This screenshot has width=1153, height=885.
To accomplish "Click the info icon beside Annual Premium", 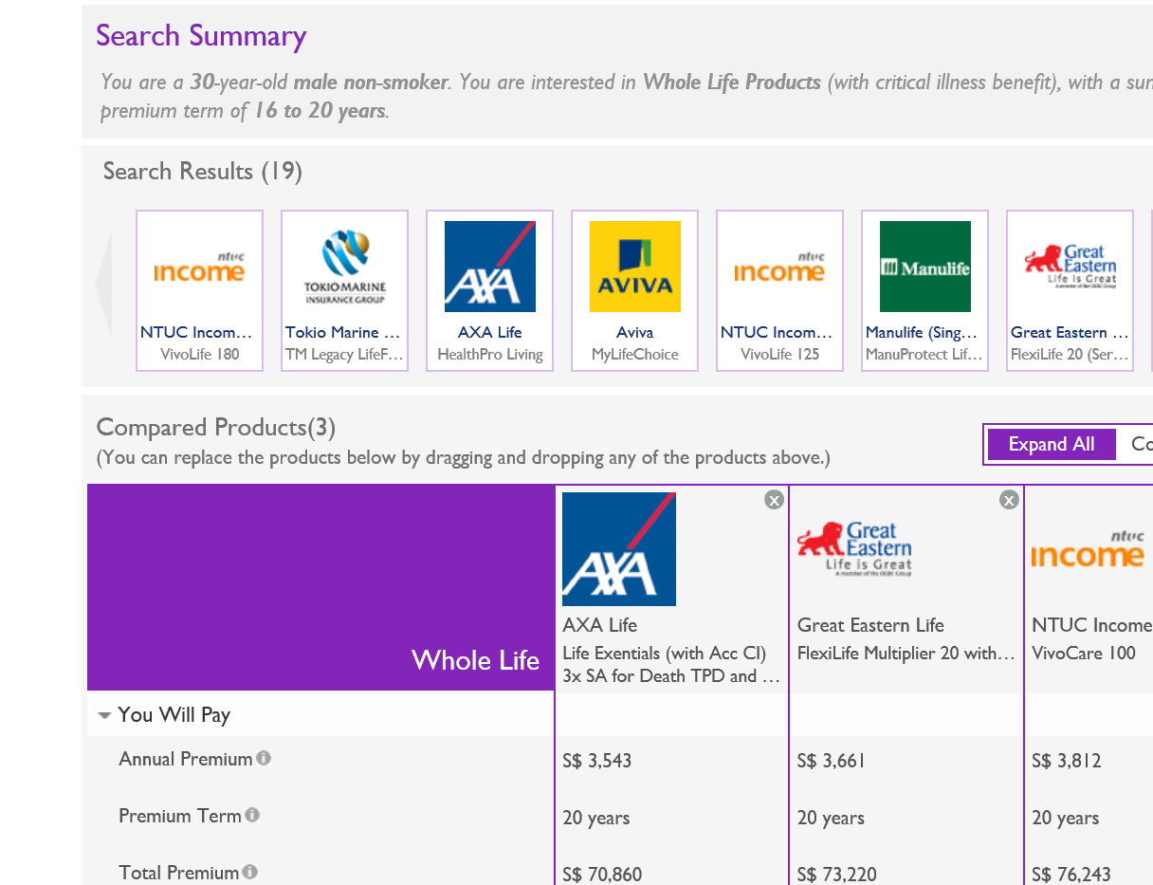I will (x=264, y=758).
